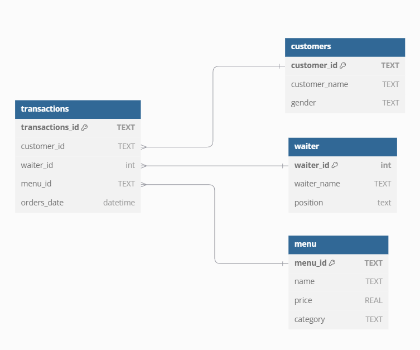This screenshot has width=420, height=350.
Task: Click the key icon next to menu_id in menu table
Action: [332, 263]
